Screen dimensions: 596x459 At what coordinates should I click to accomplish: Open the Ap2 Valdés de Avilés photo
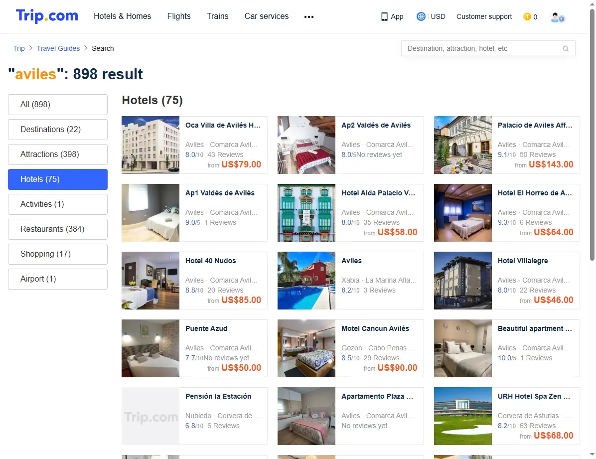click(x=306, y=145)
